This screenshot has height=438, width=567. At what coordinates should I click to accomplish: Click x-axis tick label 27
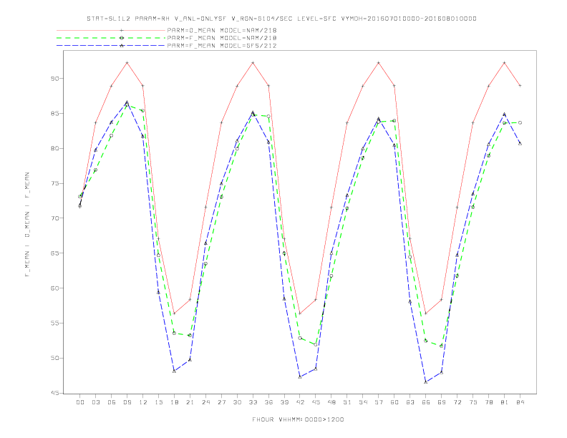221,402
